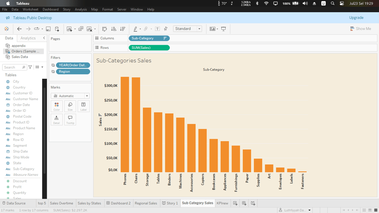Open the Size mark card

click(x=70, y=106)
